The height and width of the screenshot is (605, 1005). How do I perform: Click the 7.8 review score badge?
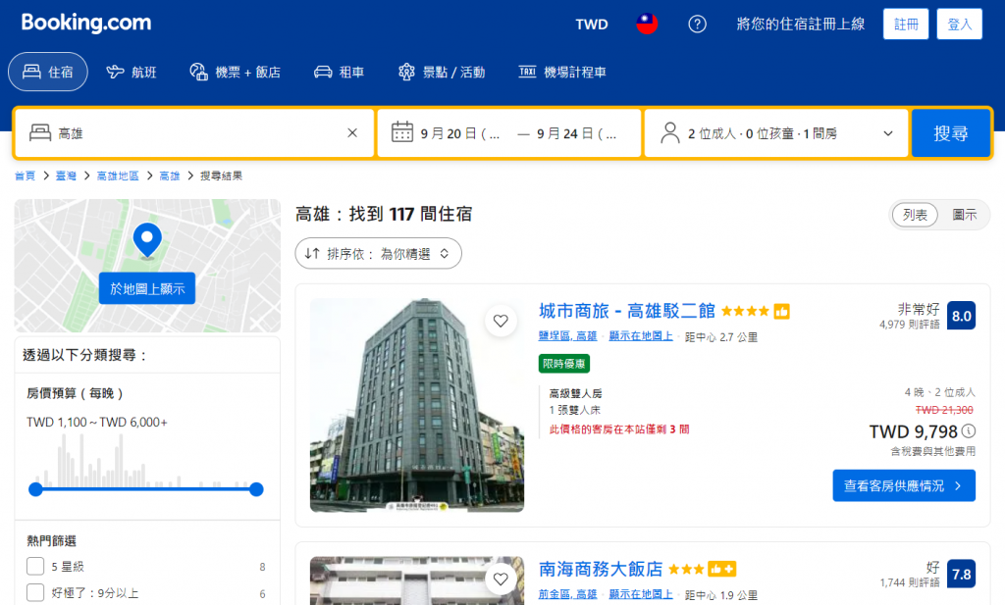[961, 575]
